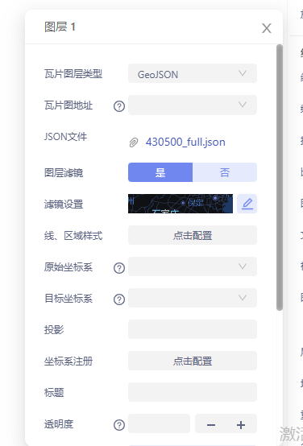Click the 坐标系注册 label
The image size is (303, 446).
click(x=68, y=361)
